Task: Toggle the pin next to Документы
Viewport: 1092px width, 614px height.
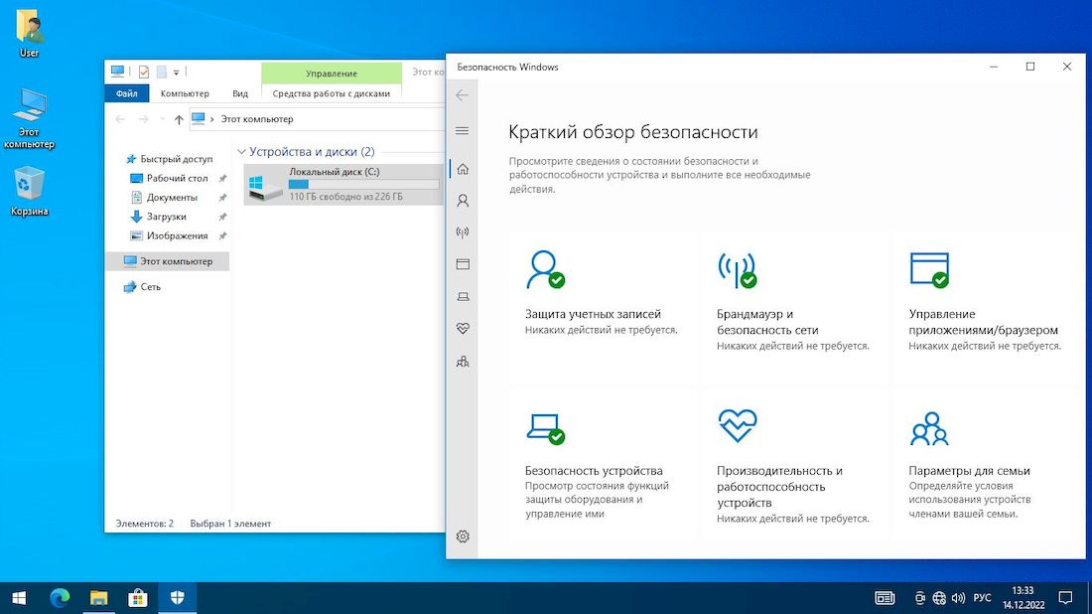Action: (x=222, y=197)
